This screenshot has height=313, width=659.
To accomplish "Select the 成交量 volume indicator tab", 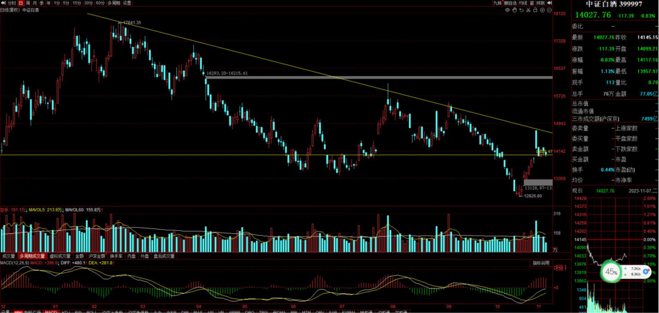I will [9, 256].
